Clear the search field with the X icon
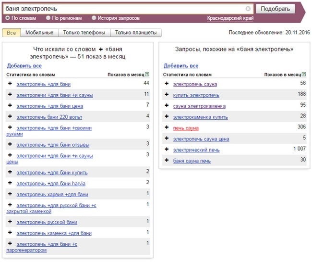 coord(248,9)
